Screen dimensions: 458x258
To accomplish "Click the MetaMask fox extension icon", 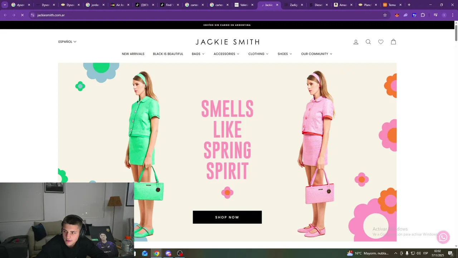I will tap(397, 15).
